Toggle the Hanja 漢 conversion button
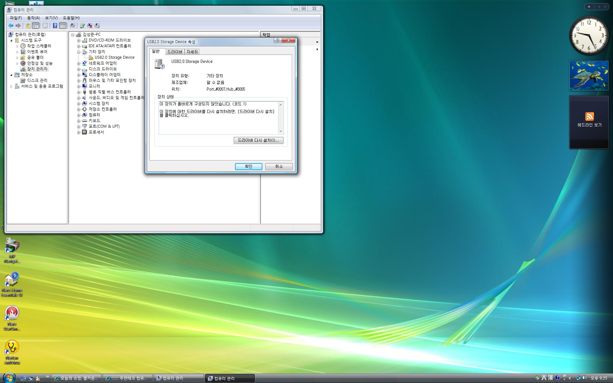 click(550, 378)
